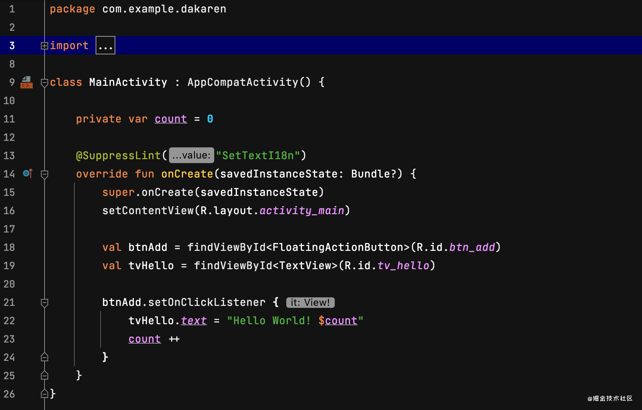Viewport: 642px width, 410px height.
Task: Click line number 18 in gutter
Action: click(x=9, y=247)
